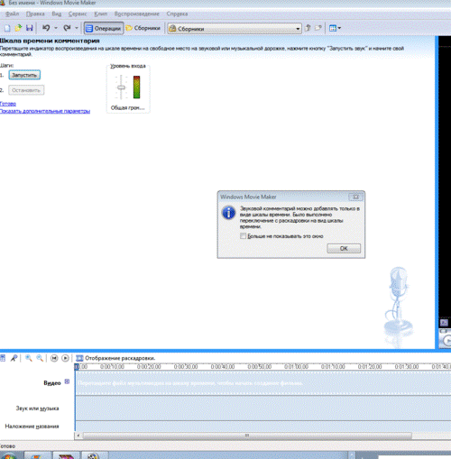This screenshot has height=459, width=451.
Task: Redo the last undone action
Action: [x=67, y=28]
